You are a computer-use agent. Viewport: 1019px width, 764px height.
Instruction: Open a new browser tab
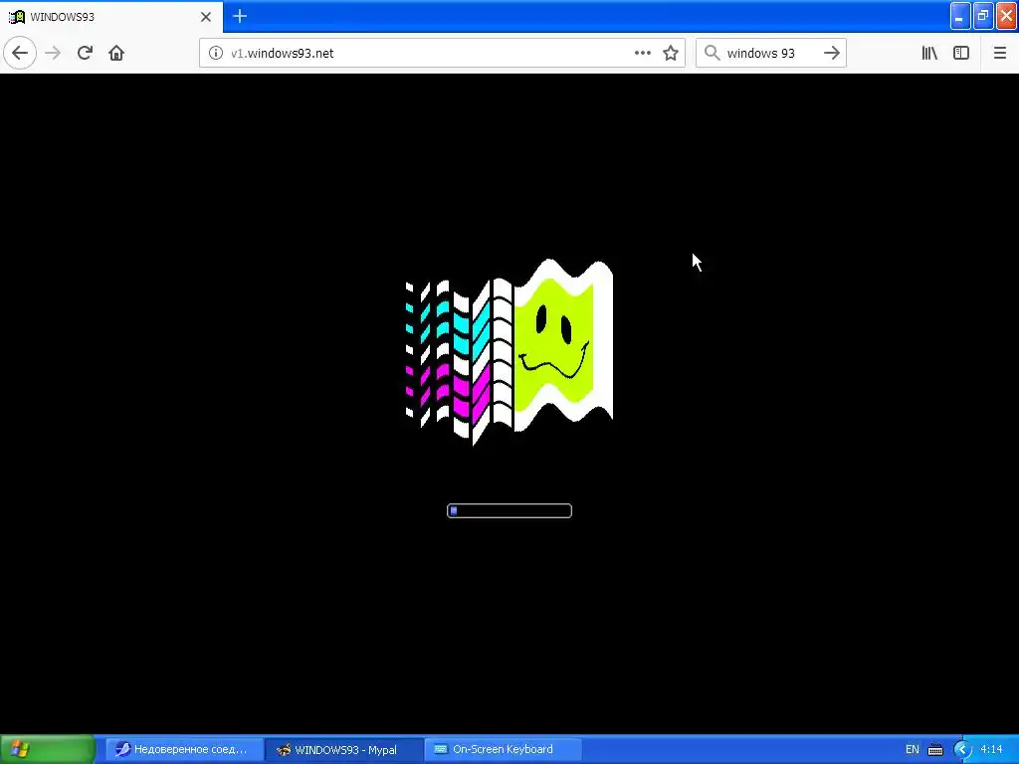pyautogui.click(x=240, y=16)
